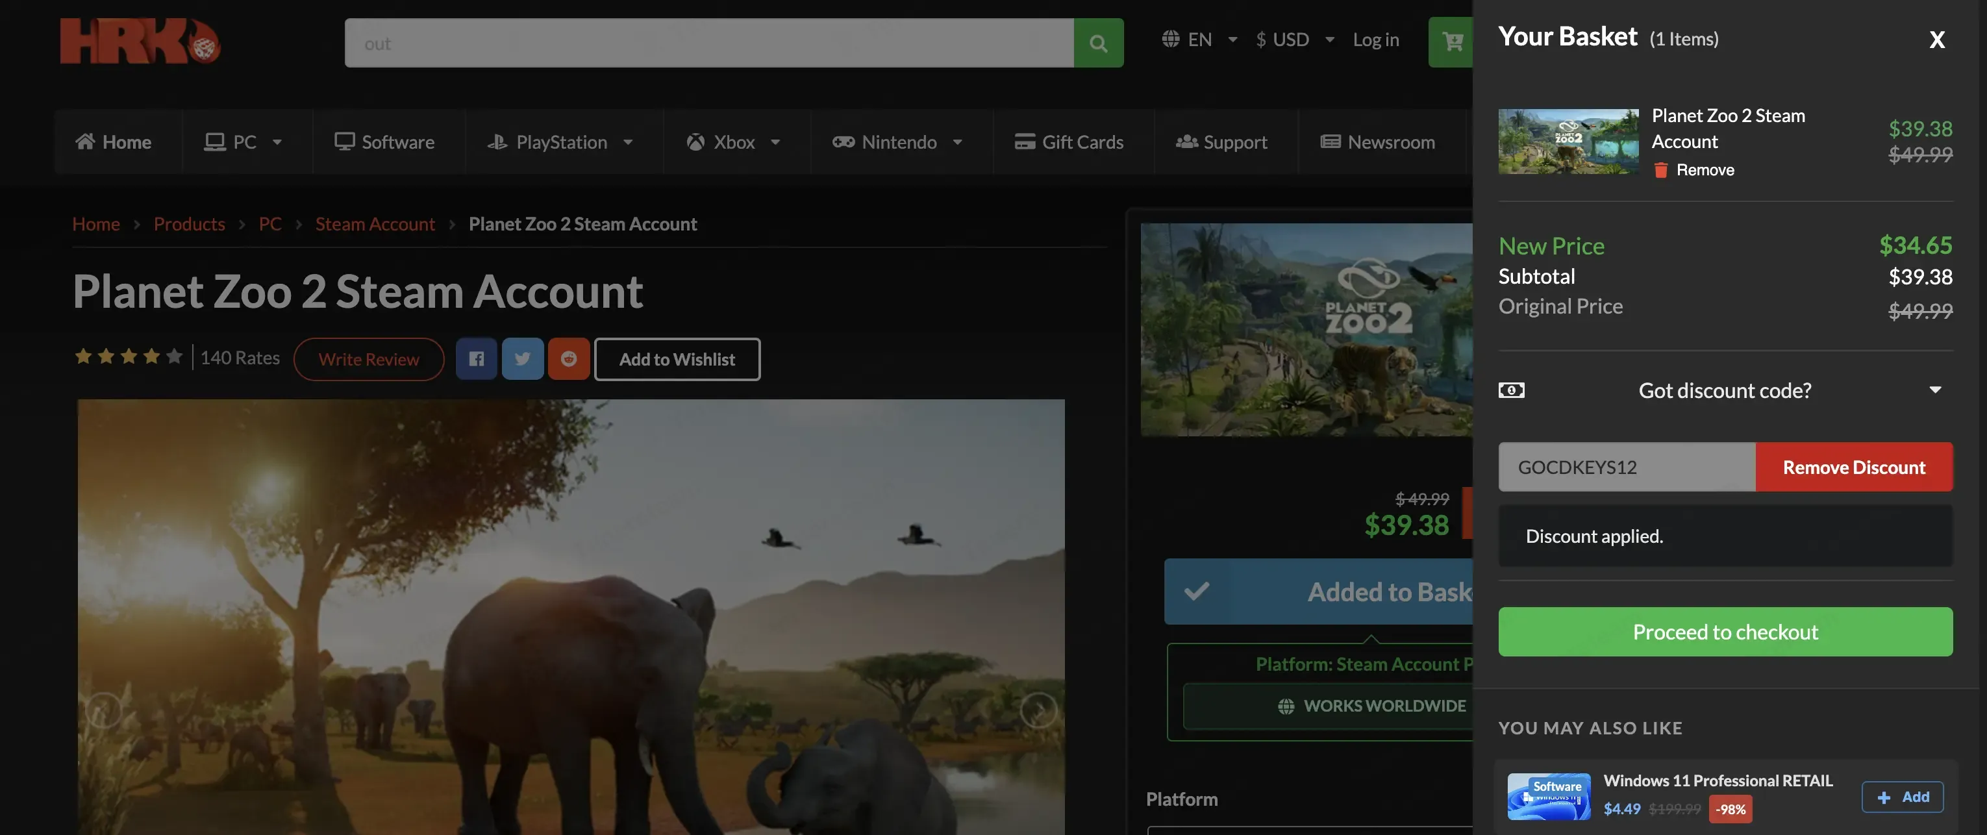Show previous screenshot with left carousel arrow
Viewport: 1987px width, 835px height.
click(103, 709)
